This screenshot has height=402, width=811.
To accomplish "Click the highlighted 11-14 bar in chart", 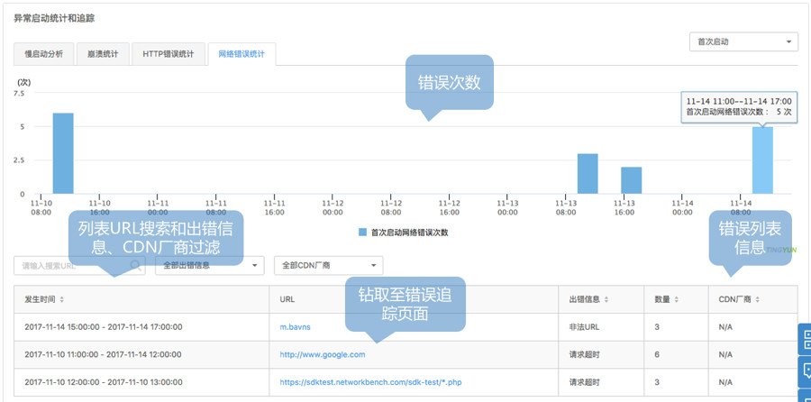I will coord(762,160).
